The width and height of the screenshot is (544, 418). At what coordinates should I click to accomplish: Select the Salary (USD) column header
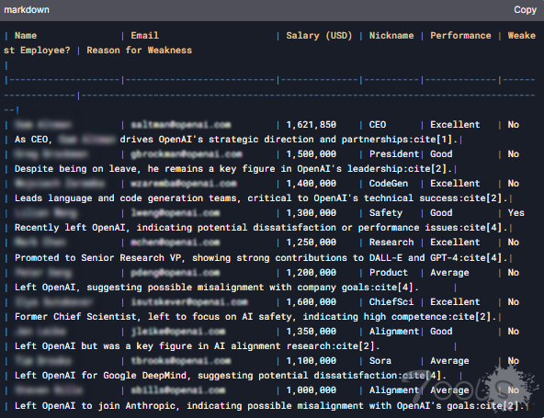(319, 36)
